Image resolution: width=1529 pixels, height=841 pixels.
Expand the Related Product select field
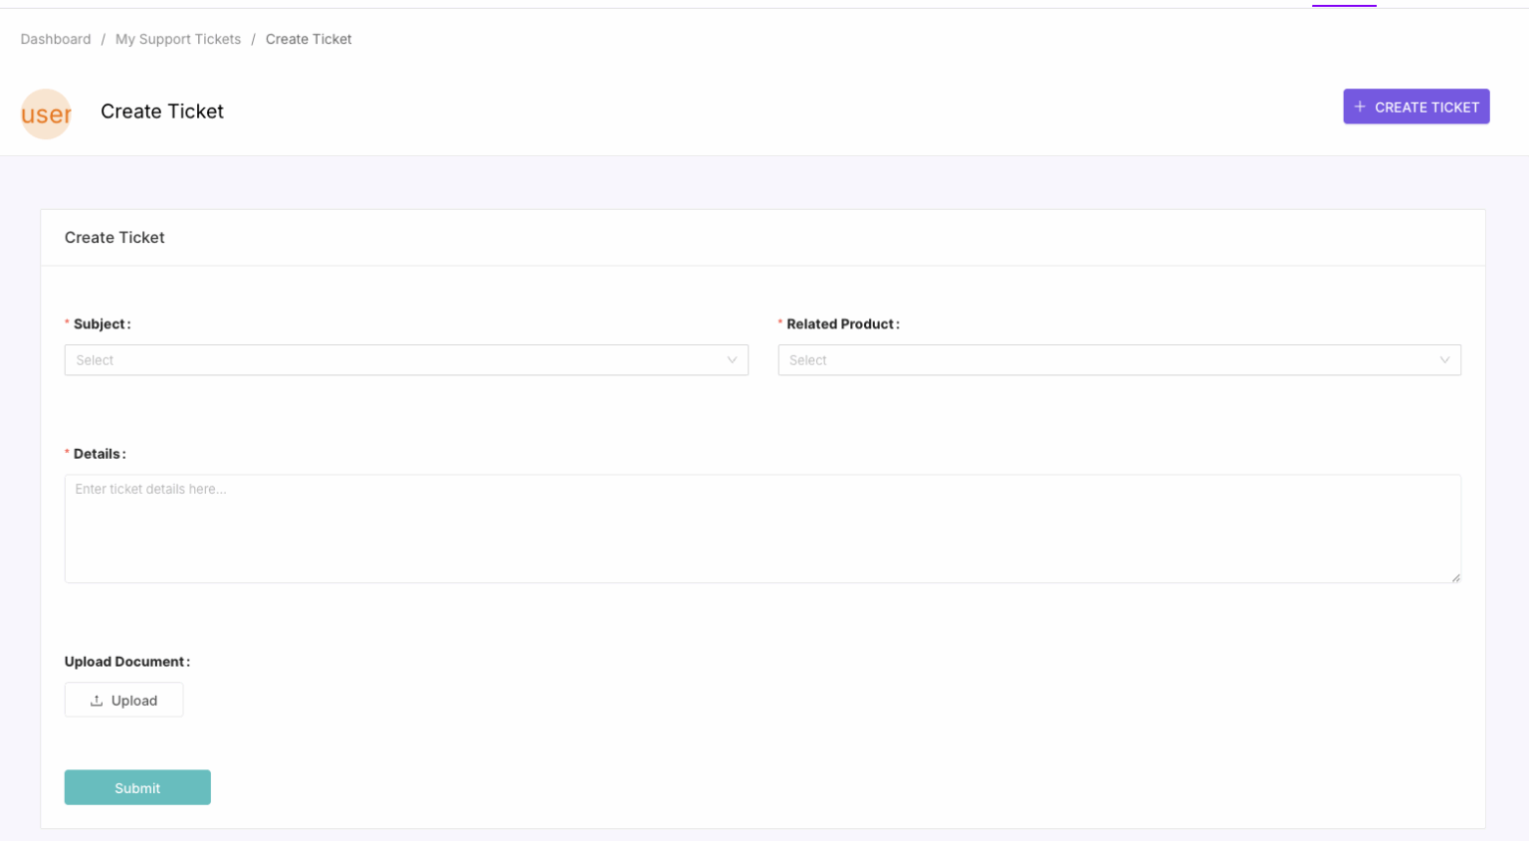(1105, 360)
